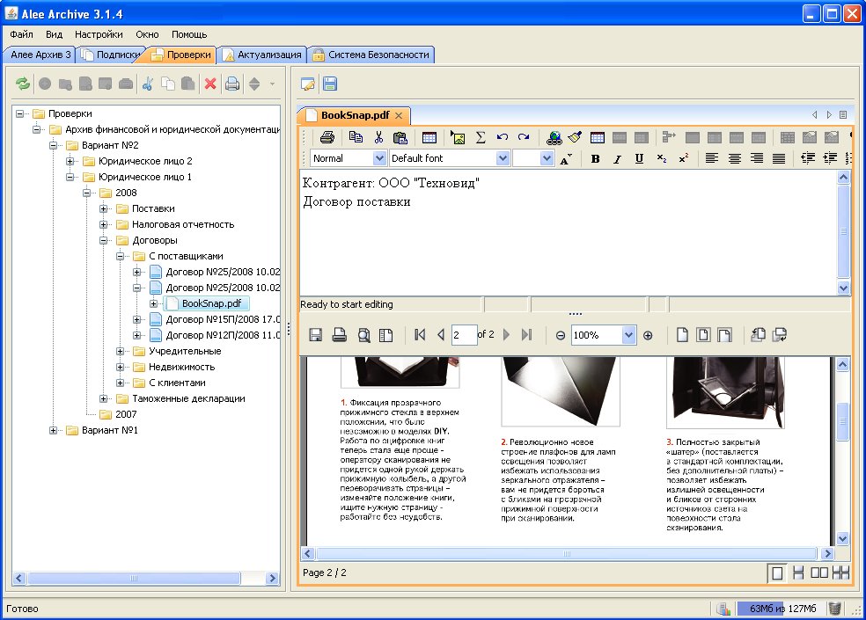Click the undo arrow in editor toolbar
Image resolution: width=866 pixels, height=620 pixels.
503,137
